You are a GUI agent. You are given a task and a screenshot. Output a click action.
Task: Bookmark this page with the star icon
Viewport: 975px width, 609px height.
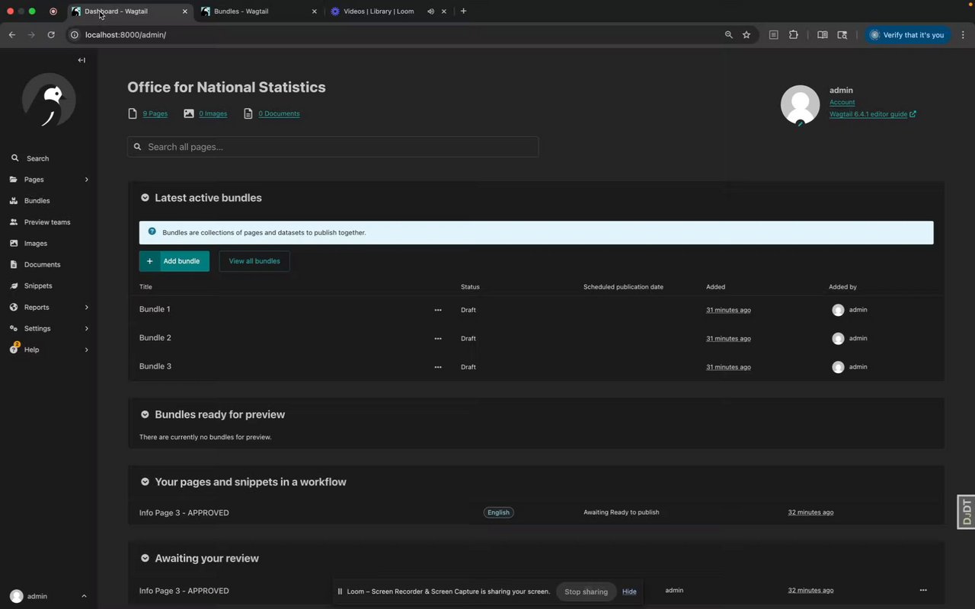click(746, 35)
